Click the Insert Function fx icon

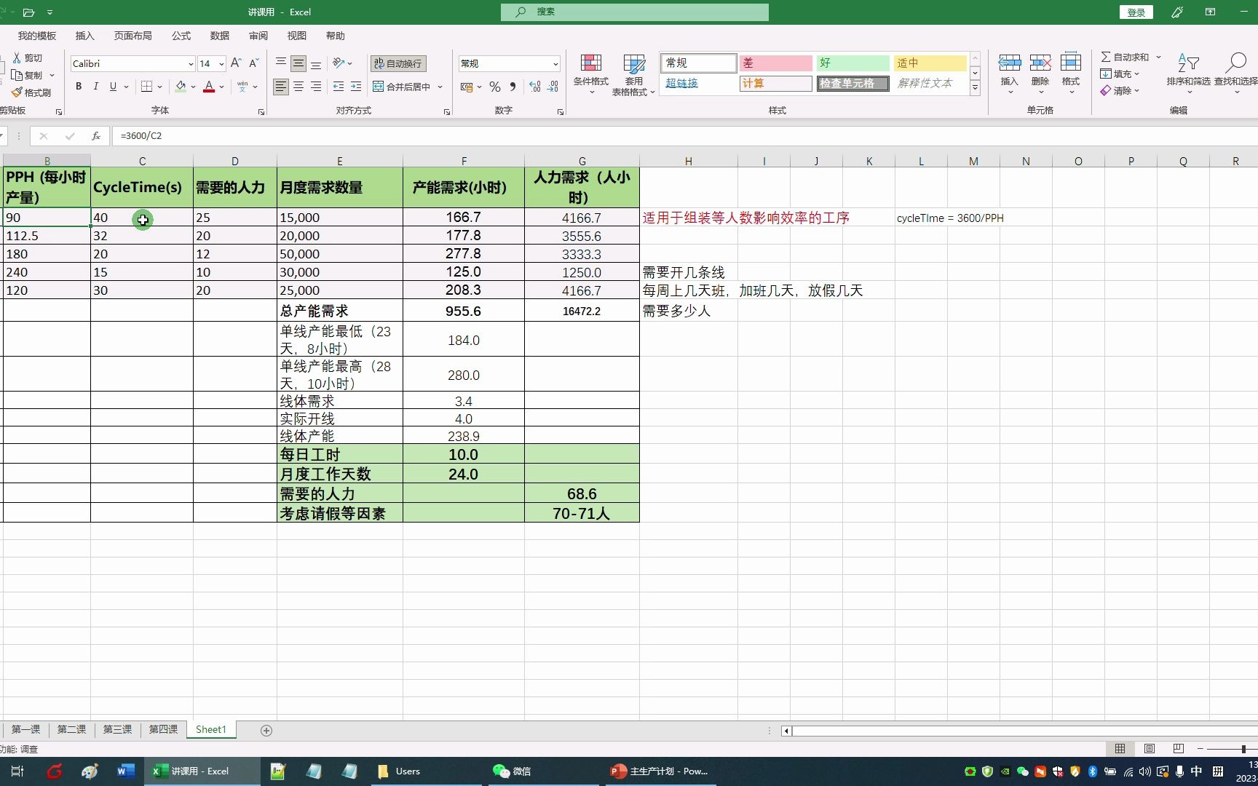click(x=95, y=136)
